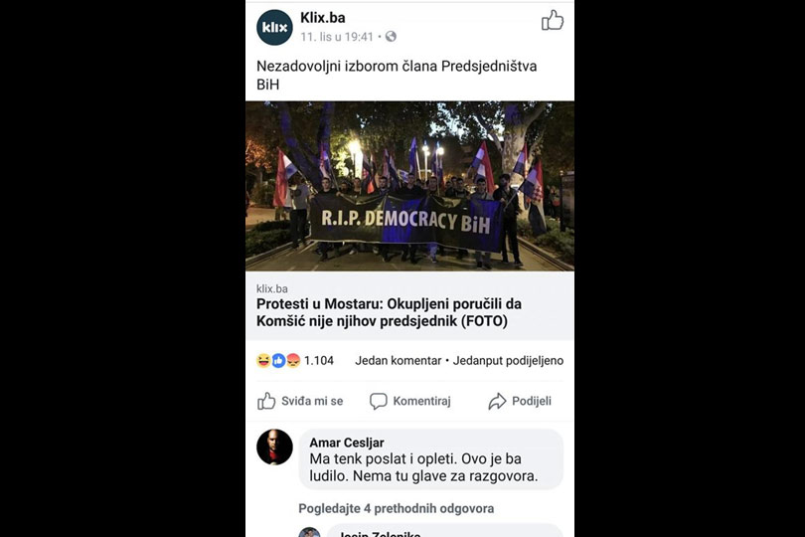Open Jedan komentar comments list
805x537 pixels.
[x=398, y=361]
